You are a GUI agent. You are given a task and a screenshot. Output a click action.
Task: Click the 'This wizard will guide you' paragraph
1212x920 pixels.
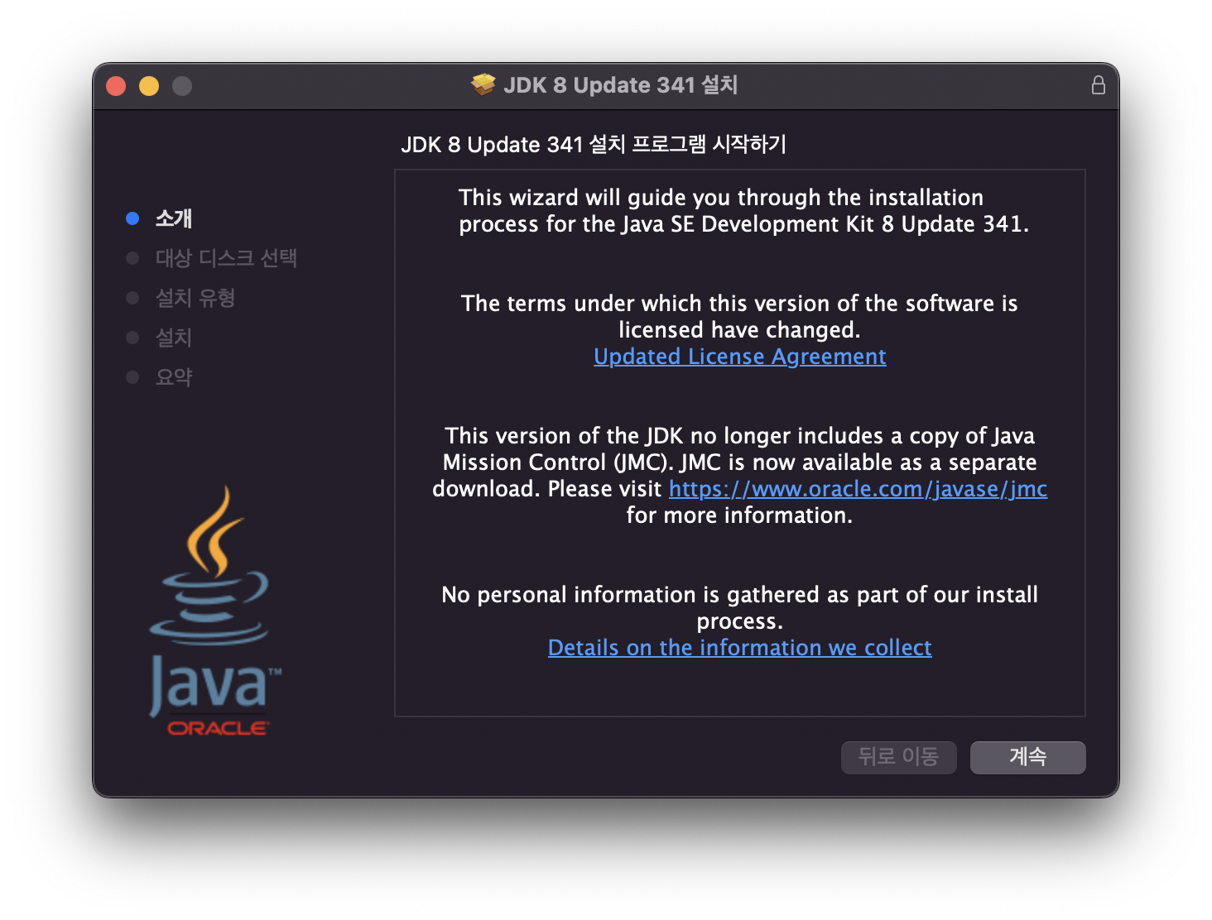click(x=743, y=211)
